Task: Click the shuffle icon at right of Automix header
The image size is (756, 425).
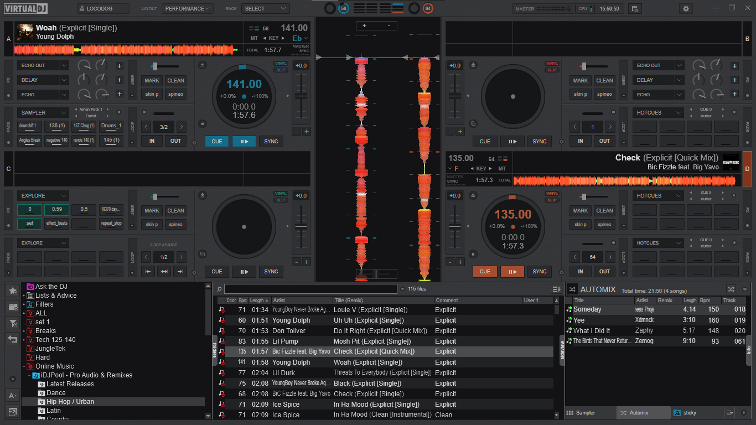Action: point(731,289)
